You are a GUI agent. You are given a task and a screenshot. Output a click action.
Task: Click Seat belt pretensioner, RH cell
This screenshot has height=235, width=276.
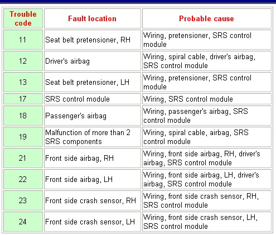tap(93, 40)
